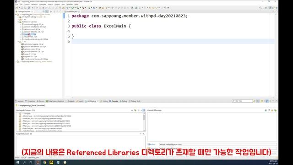Open the Run dropdown arrow in toolbar
Image resolution: width=293 pixels, height=165 pixels.
tap(75, 8)
